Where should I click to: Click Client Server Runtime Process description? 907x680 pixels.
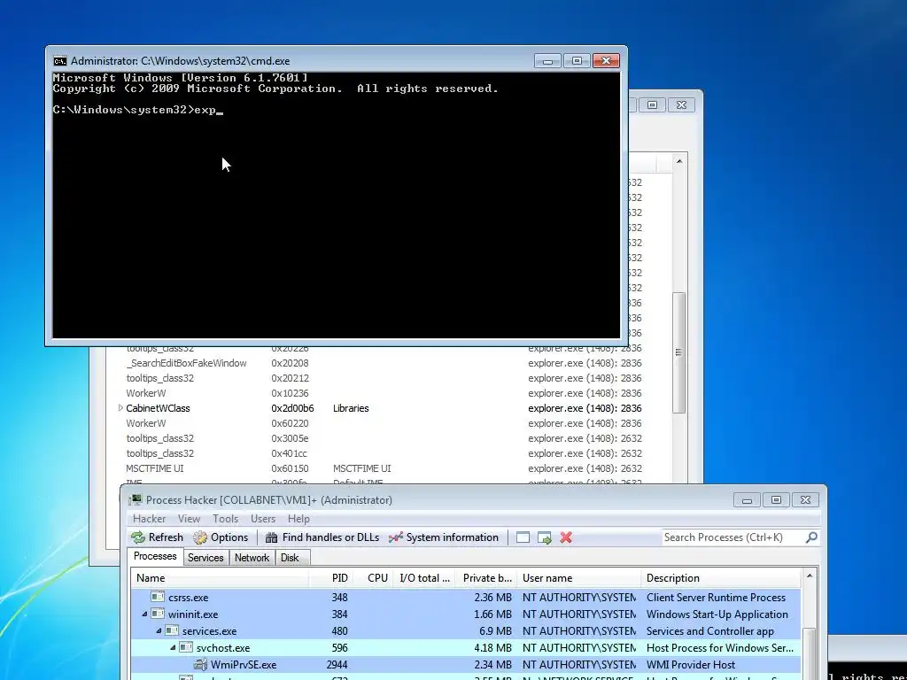(x=716, y=598)
